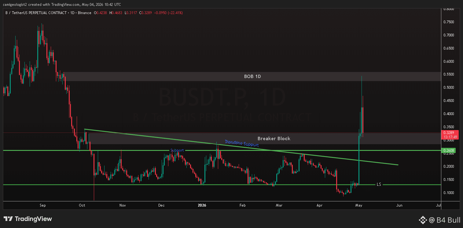Click the 0.7000 price axis label
The height and width of the screenshot is (228, 463).
tap(449, 35)
